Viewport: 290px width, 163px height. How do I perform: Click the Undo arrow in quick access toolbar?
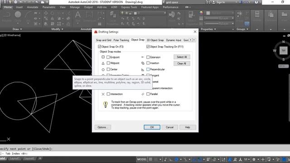click(x=21, y=2)
